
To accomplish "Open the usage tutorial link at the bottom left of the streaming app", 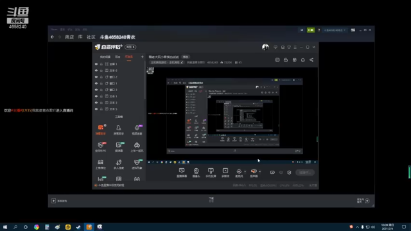I will click(x=109, y=185).
